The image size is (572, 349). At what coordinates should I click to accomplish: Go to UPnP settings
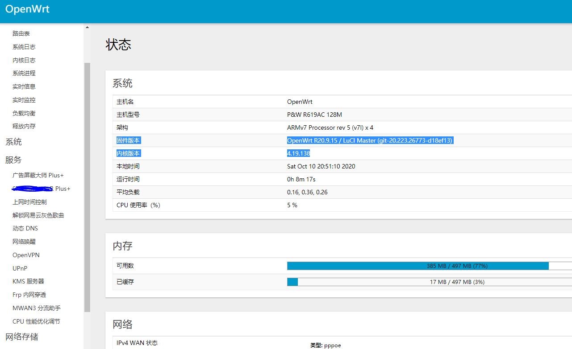pyautogui.click(x=20, y=268)
